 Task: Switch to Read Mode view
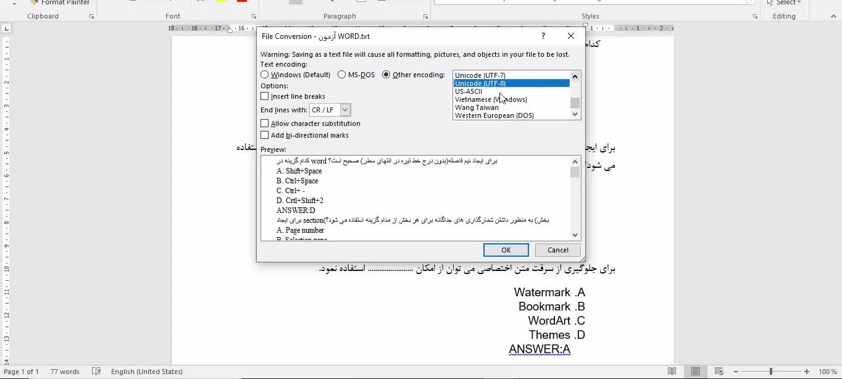672,372
